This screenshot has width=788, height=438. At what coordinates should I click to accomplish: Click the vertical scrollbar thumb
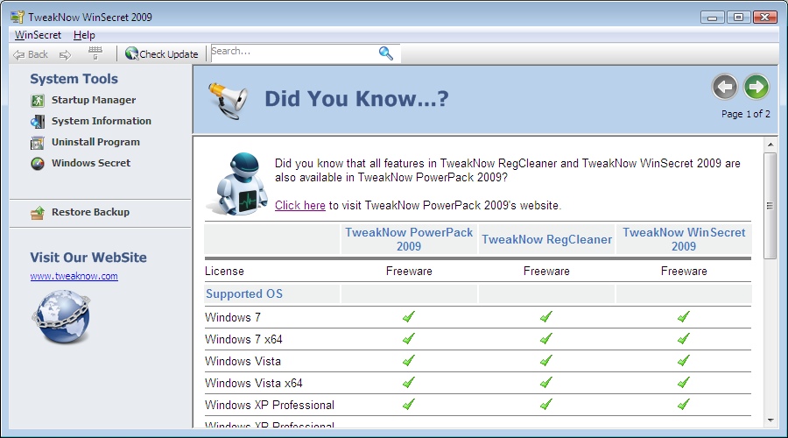[x=770, y=206]
